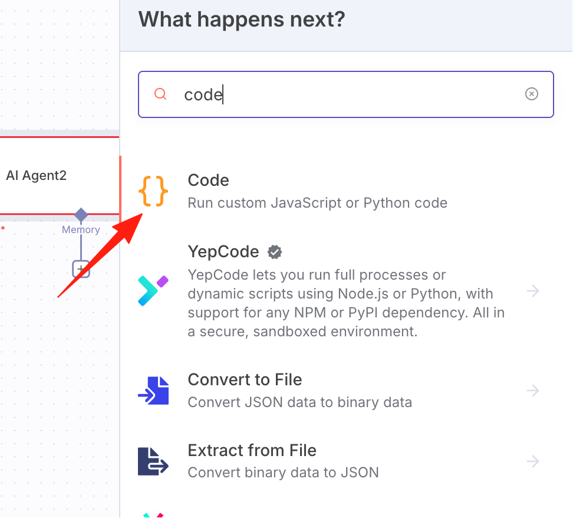Clear the search with the X icon

pos(531,94)
